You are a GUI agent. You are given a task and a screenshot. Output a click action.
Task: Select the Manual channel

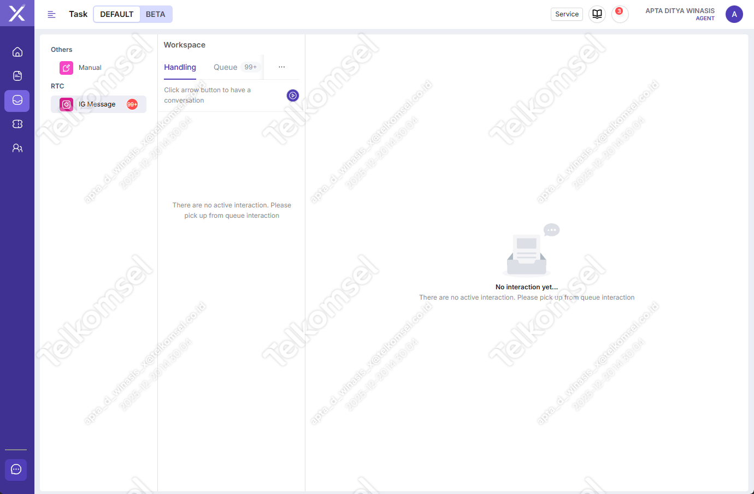(98, 68)
